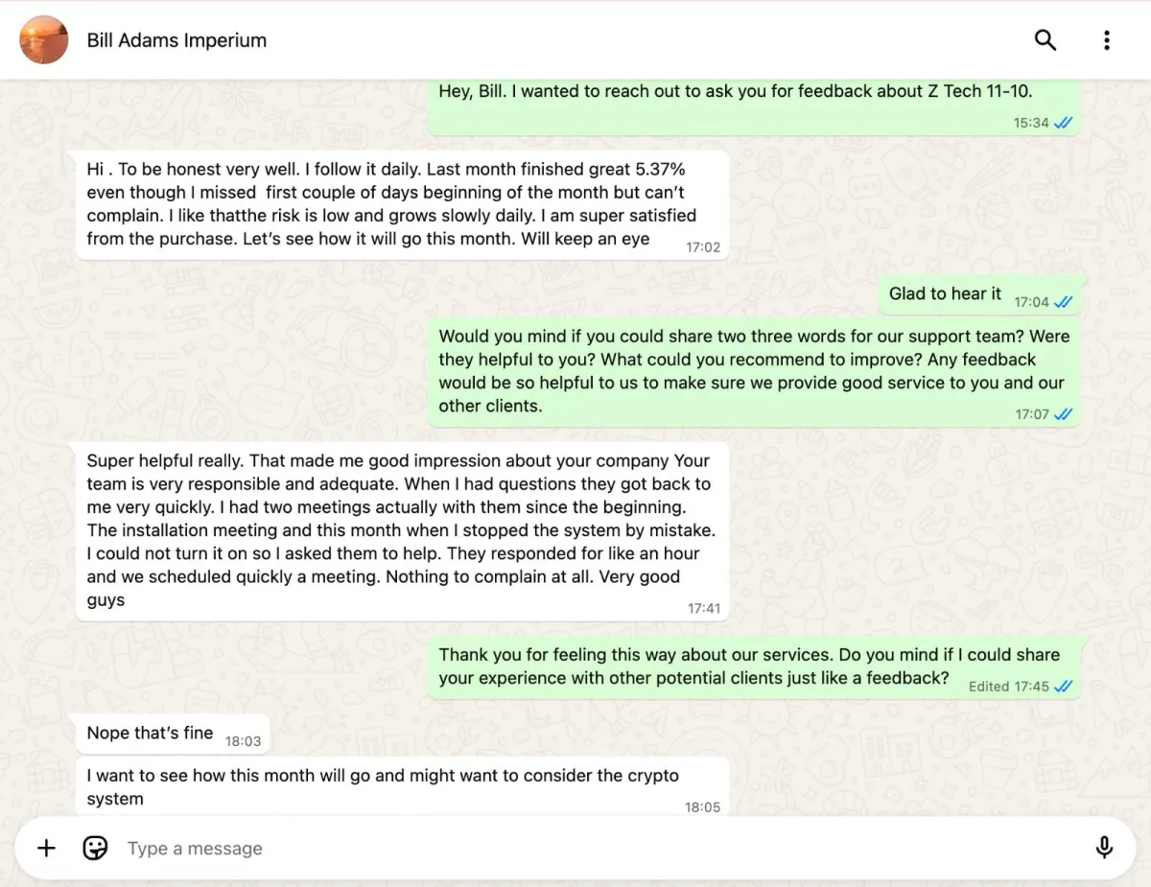This screenshot has width=1151, height=887.
Task: Click the message about the crypto system
Action: 382,786
